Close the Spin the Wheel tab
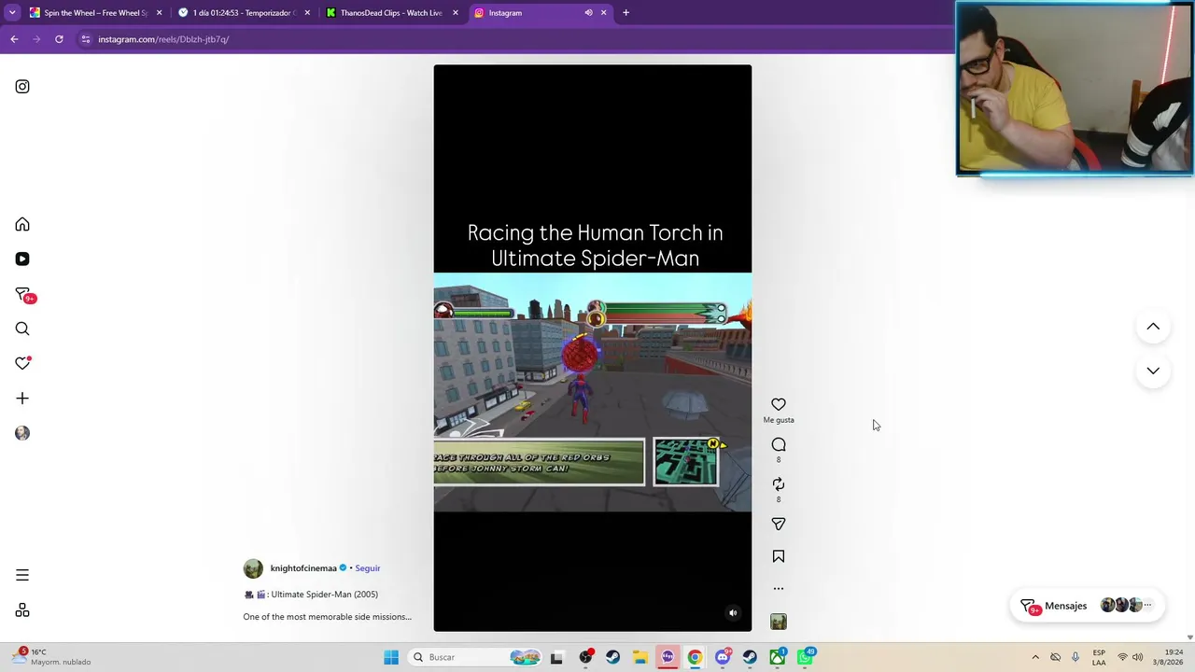 (159, 13)
